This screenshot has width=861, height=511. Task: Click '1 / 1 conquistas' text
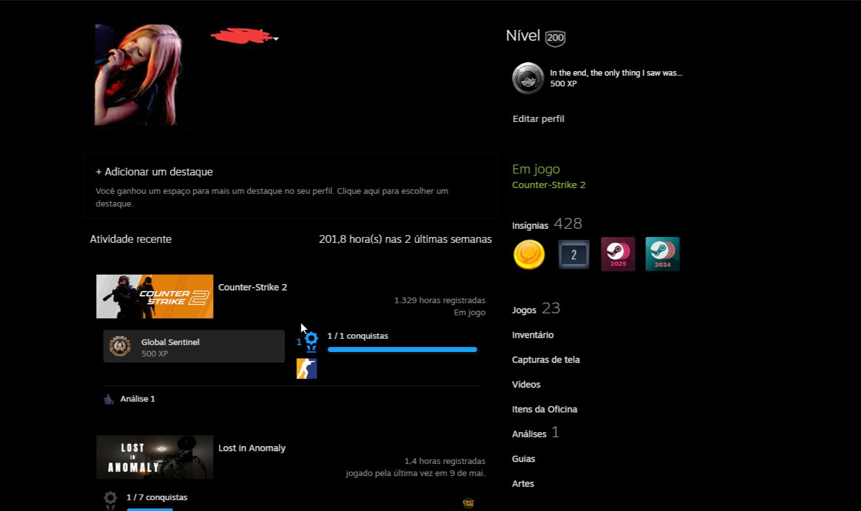357,336
